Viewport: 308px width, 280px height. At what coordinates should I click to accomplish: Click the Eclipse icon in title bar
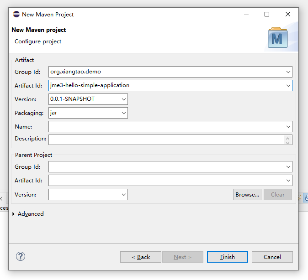point(16,14)
